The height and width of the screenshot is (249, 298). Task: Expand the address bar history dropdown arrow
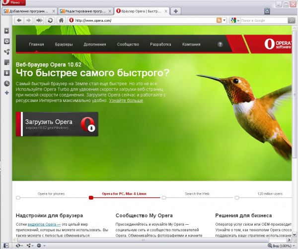coord(224,20)
